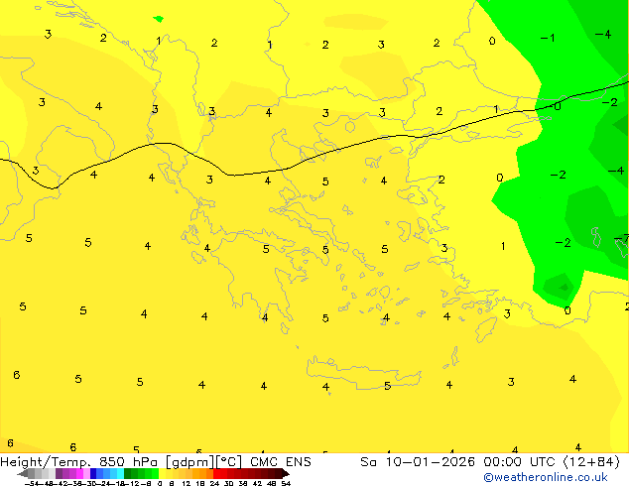This screenshot has height=486, width=629.
Task: Click the 54 label on the color scale
Action: tap(286, 483)
